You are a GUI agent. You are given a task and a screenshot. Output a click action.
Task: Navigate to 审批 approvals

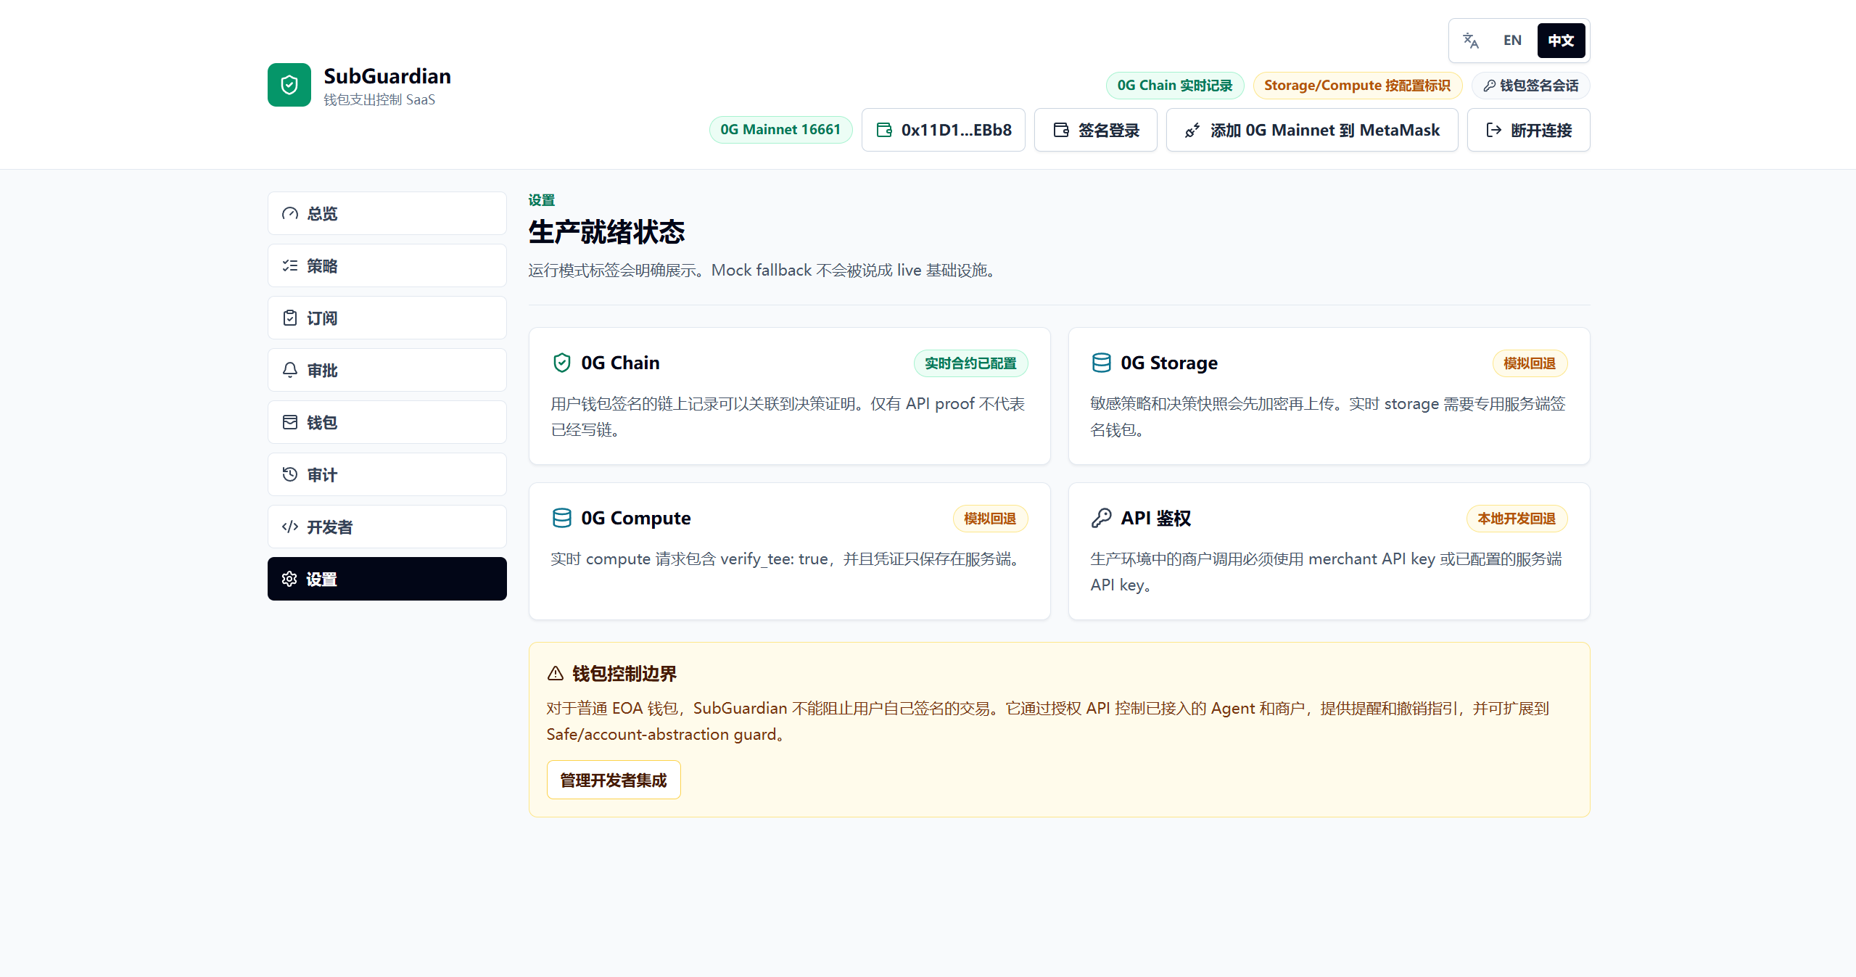point(387,370)
